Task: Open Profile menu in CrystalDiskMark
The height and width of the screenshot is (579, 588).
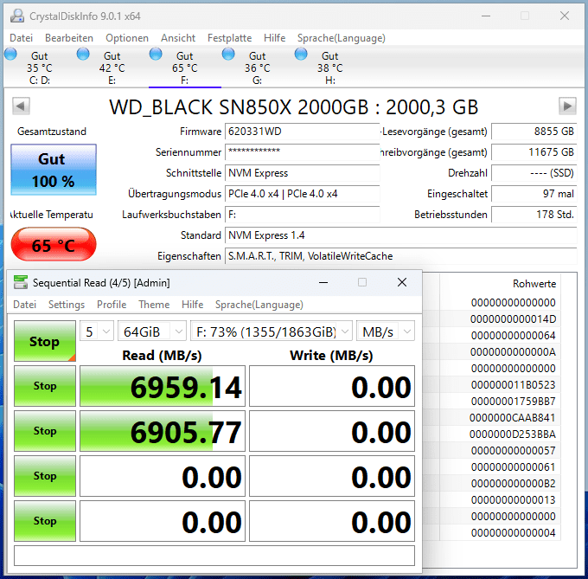Action: (112, 305)
